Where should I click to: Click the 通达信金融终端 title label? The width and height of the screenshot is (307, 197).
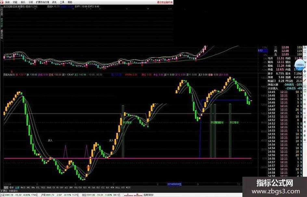pos(165,2)
